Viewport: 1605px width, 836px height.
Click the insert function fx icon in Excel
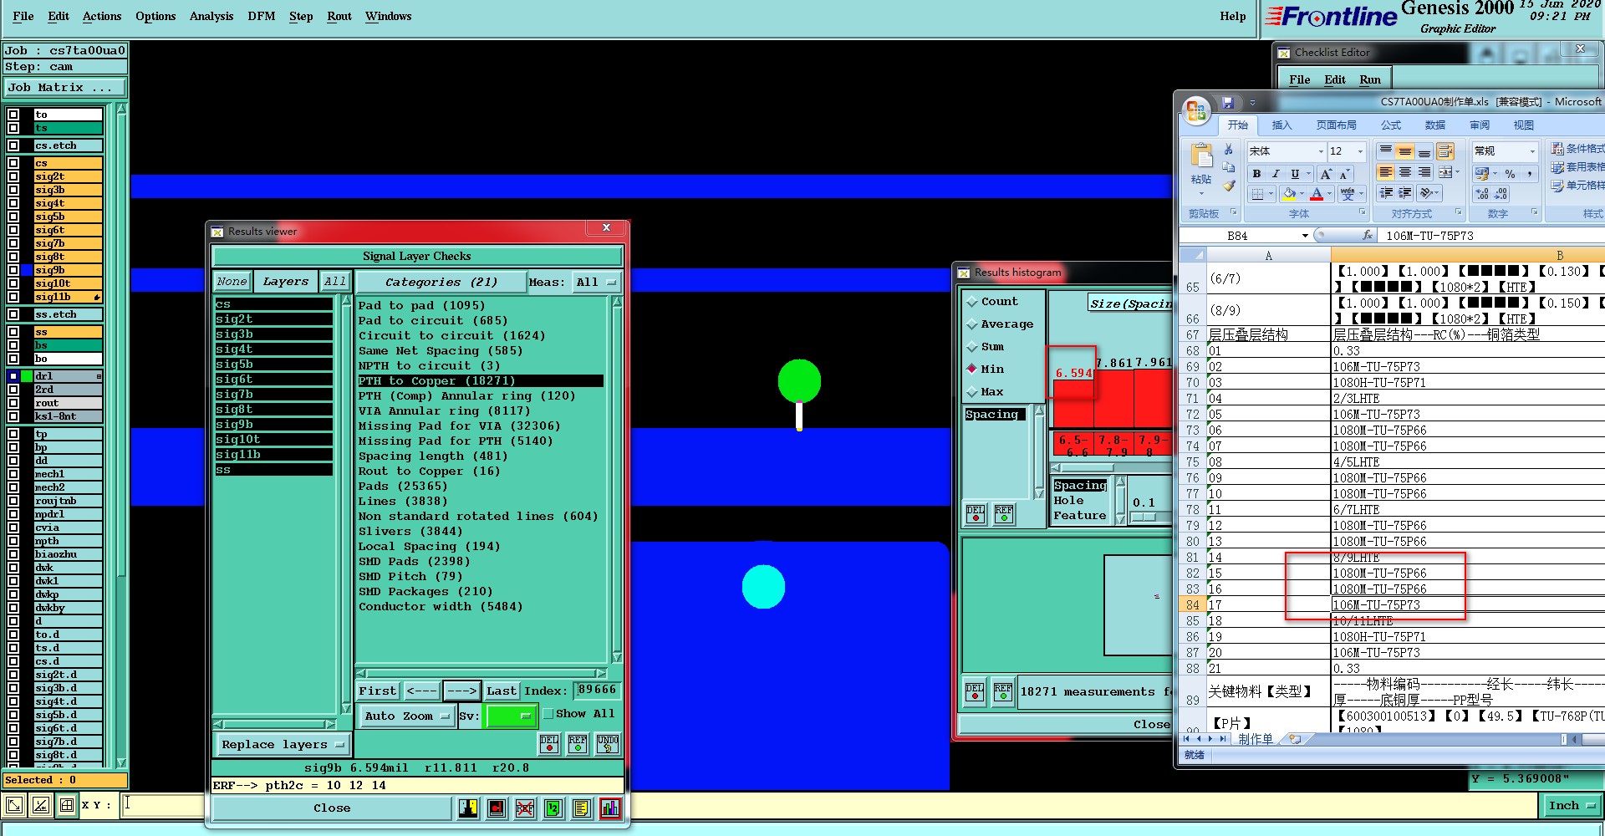[x=1368, y=236]
